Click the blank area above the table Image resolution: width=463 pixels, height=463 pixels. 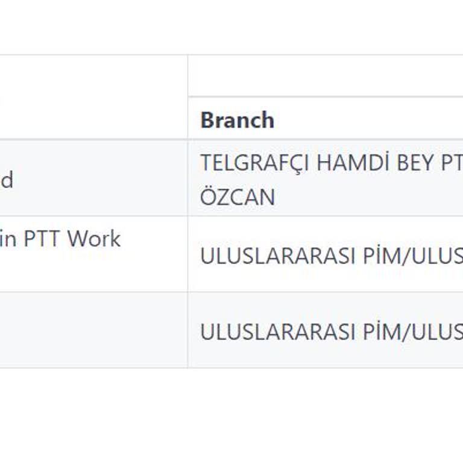tap(231, 27)
